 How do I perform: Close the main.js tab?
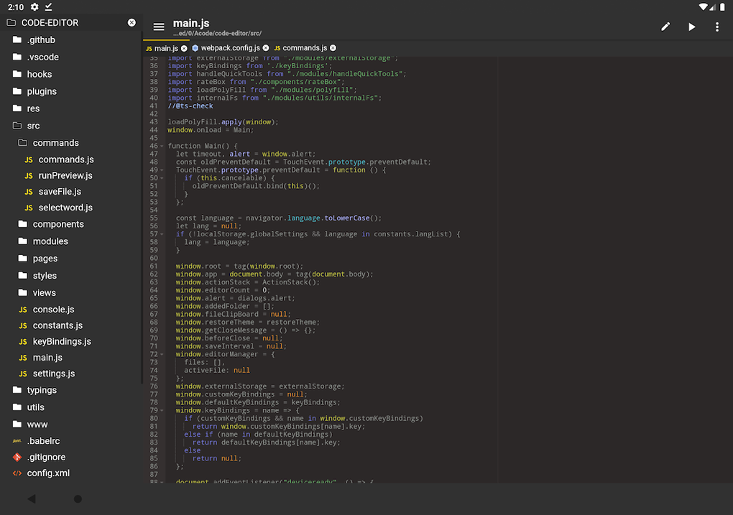pos(183,47)
